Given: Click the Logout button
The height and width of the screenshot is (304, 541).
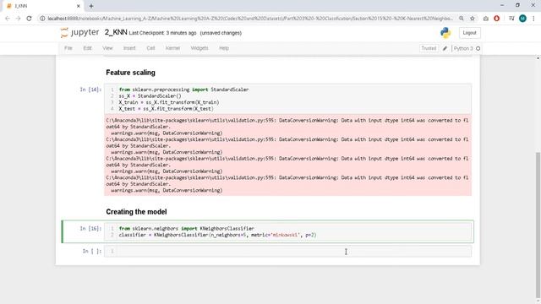Looking at the screenshot, I should (x=469, y=33).
